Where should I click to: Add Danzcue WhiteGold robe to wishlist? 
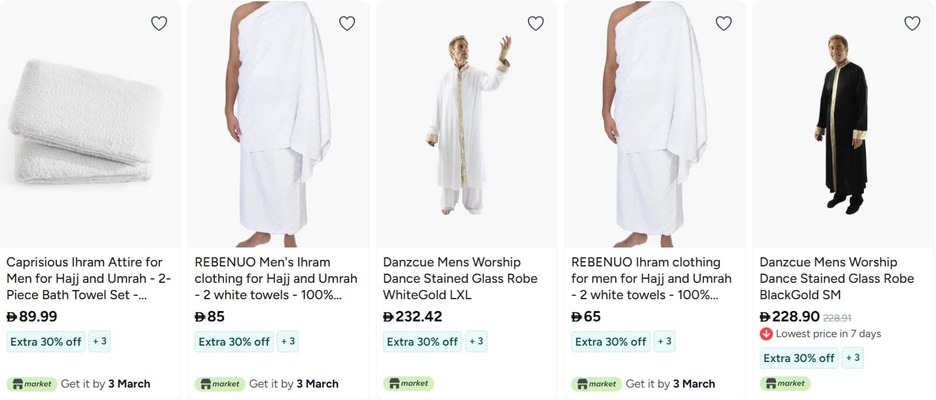536,24
